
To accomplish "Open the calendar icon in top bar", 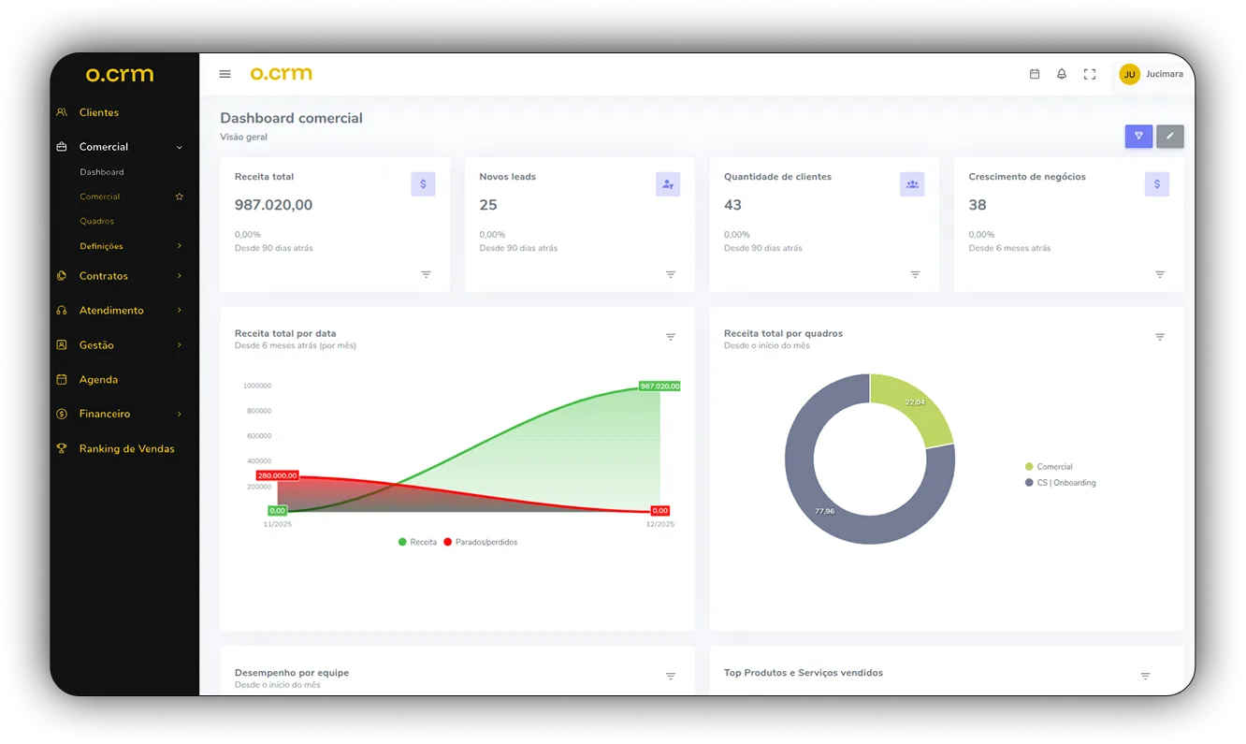I will pos(1035,74).
